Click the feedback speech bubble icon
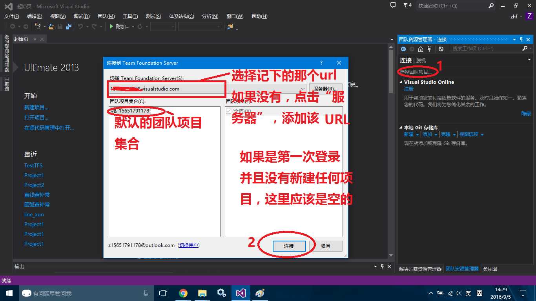This screenshot has height=301, width=536. [x=393, y=5]
